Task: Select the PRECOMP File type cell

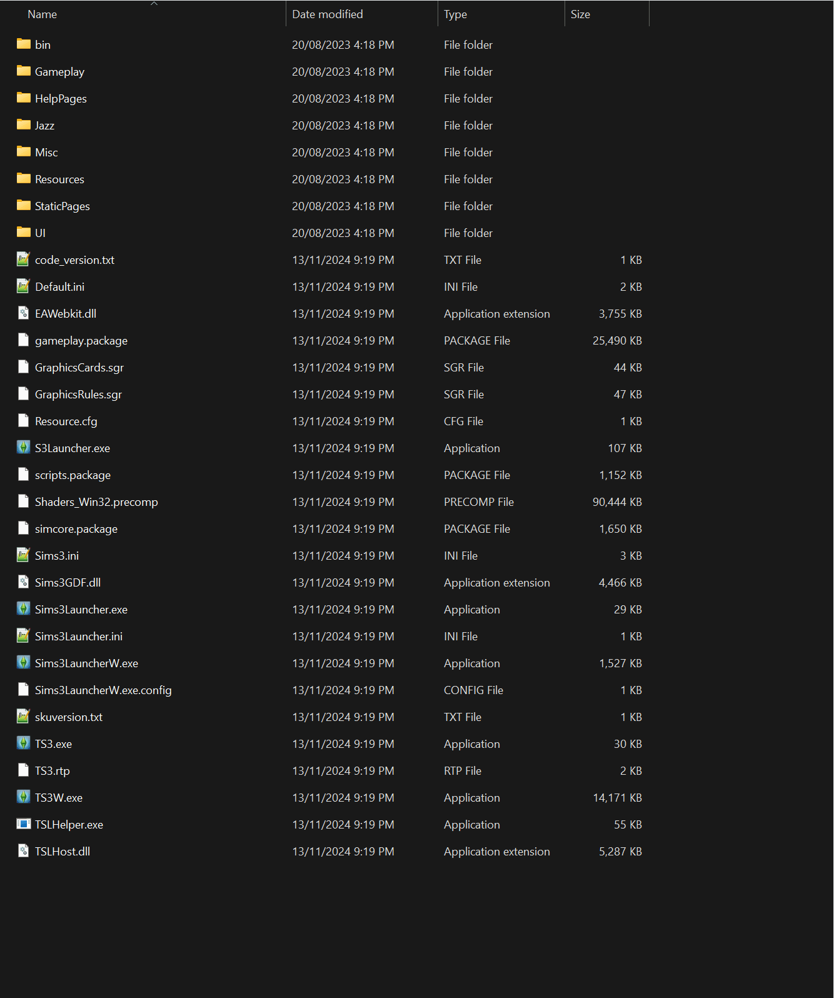Action: (479, 502)
